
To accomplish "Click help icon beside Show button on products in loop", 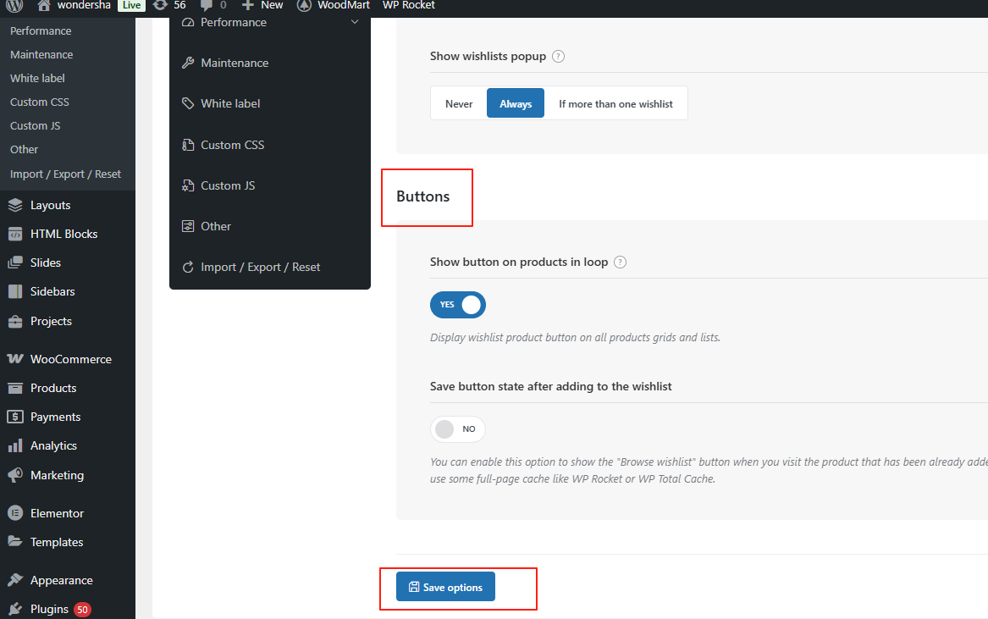I will point(620,263).
